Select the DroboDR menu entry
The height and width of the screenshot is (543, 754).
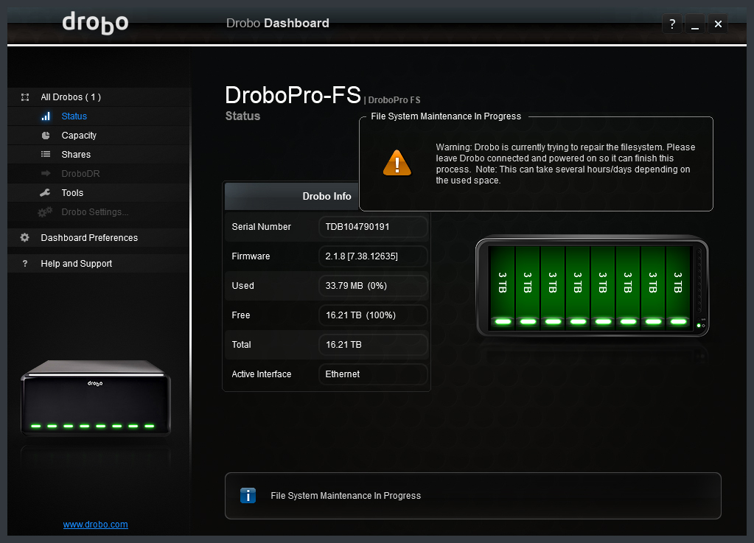pos(99,173)
